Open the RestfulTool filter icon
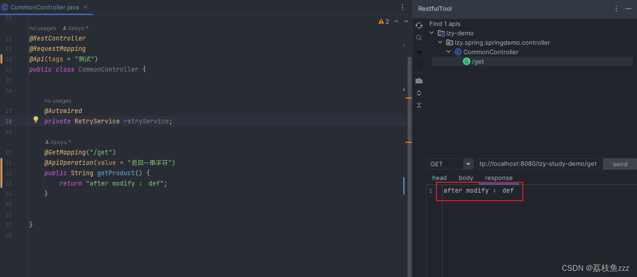The image size is (637, 277). 419,53
